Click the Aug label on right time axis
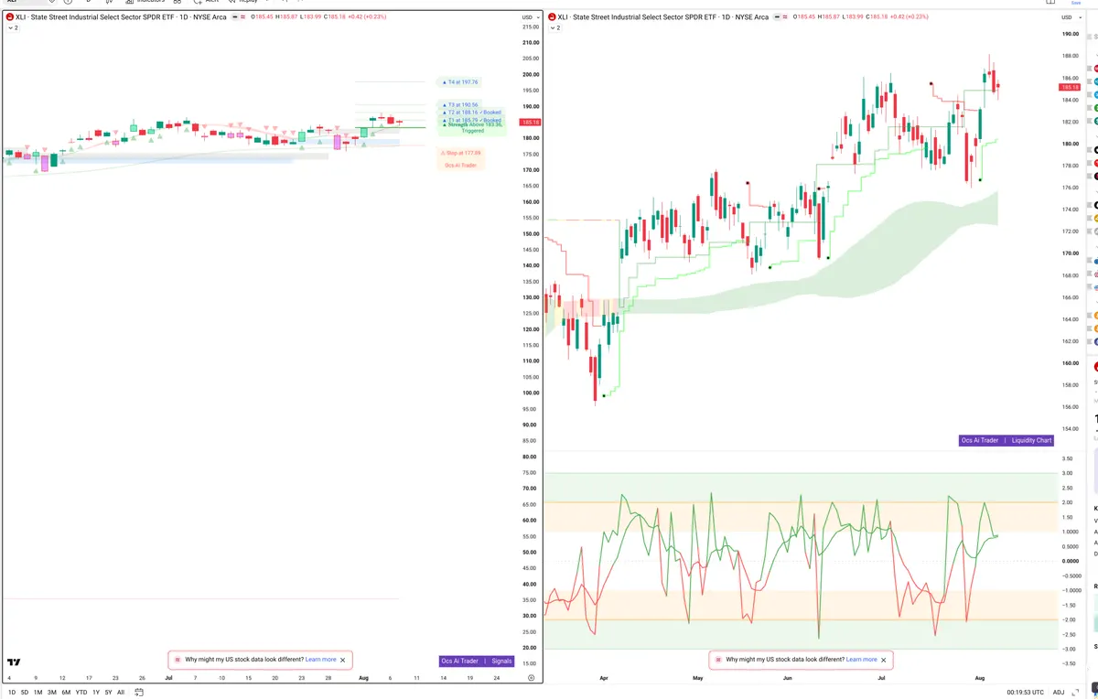Image resolution: width=1098 pixels, height=699 pixels. (x=980, y=678)
